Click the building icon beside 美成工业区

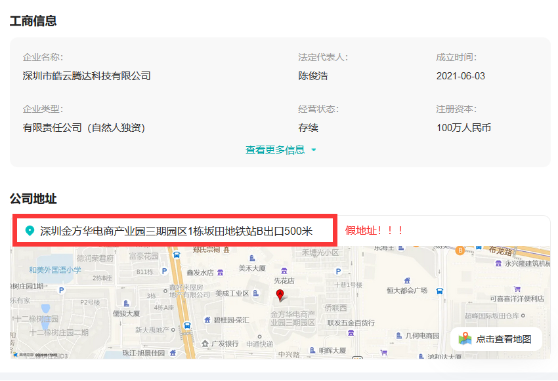256,293
